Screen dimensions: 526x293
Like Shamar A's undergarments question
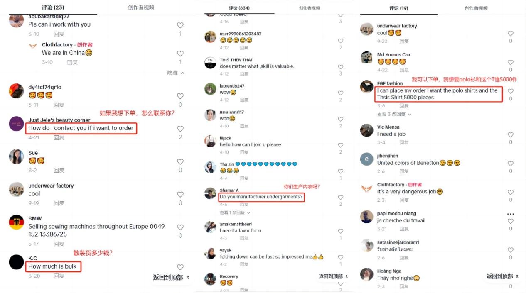[341, 197]
